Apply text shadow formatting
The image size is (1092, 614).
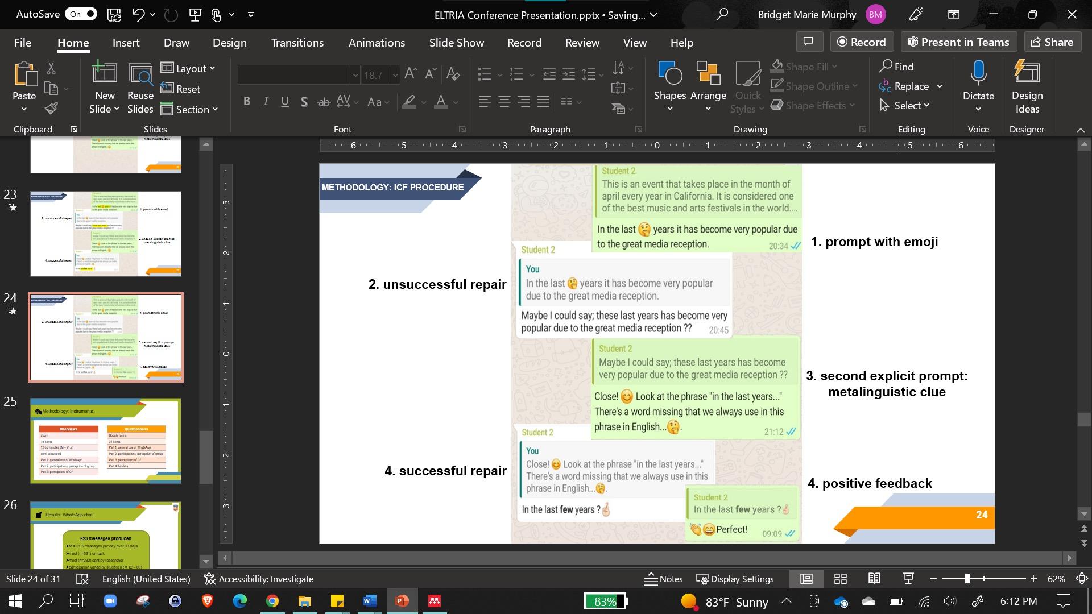pyautogui.click(x=304, y=102)
